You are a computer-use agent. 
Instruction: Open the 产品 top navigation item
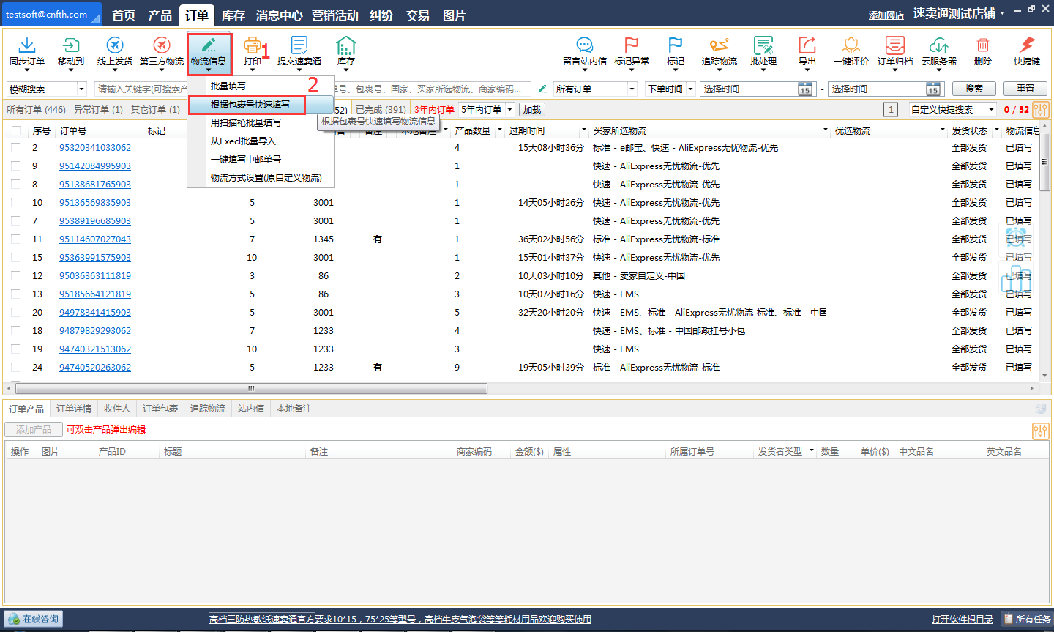point(160,15)
